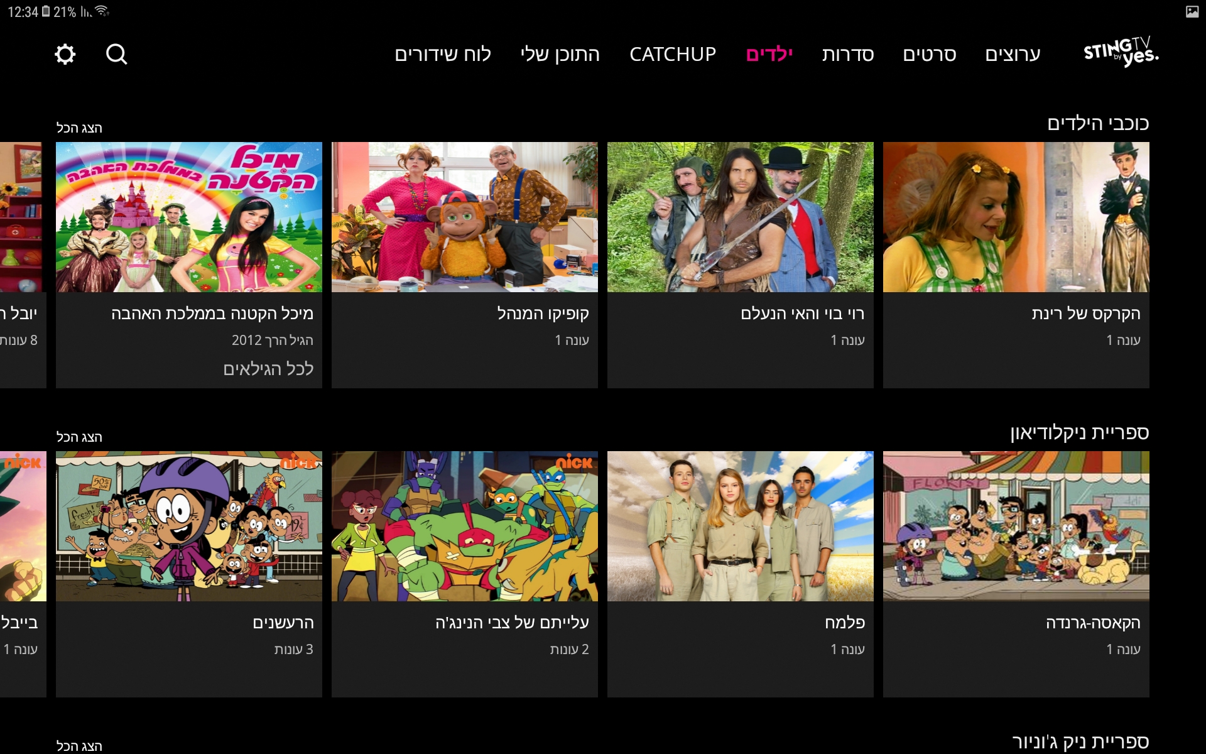Select the ילדים tab
The image size is (1206, 754).
[x=769, y=54]
